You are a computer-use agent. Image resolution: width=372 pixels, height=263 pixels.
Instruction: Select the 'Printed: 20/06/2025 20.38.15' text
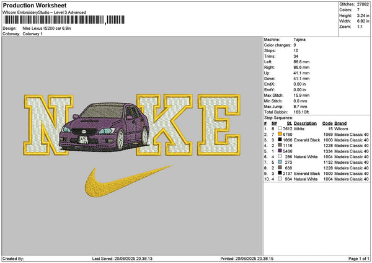pos(247,259)
